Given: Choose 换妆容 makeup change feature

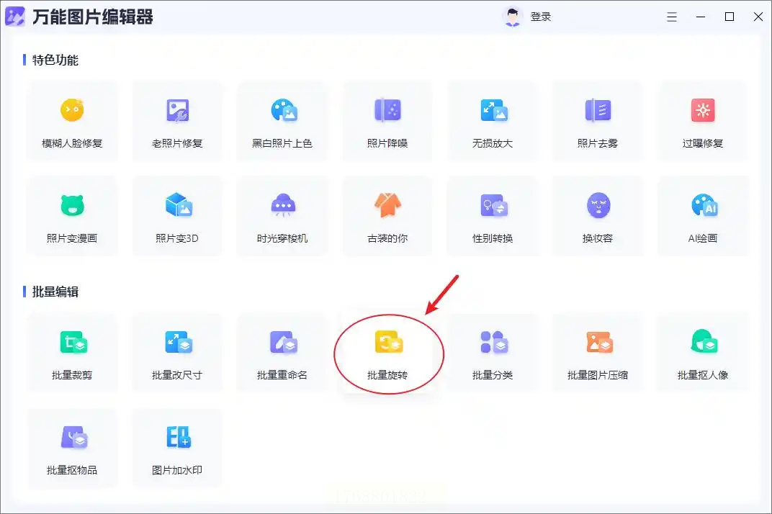Looking at the screenshot, I should (x=598, y=216).
